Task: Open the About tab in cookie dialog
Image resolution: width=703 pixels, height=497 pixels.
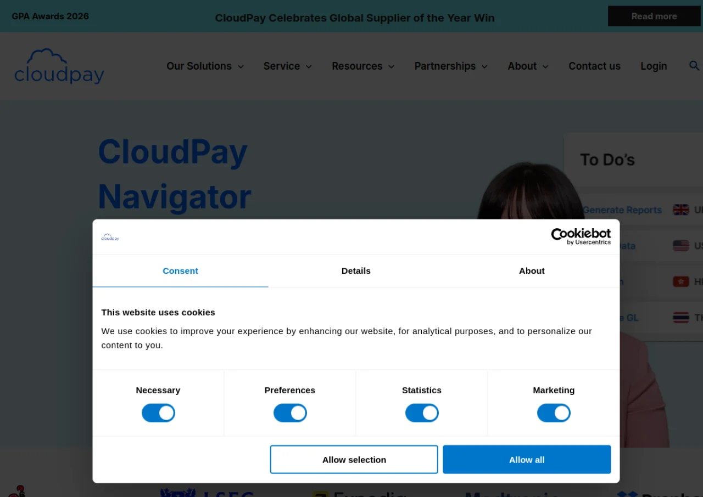Action: (532, 271)
